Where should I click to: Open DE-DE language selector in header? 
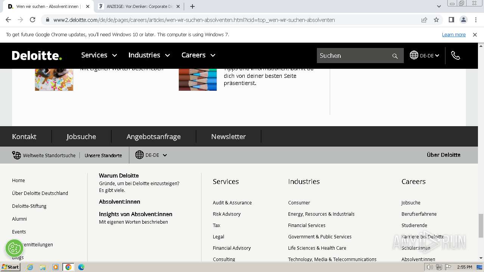[425, 56]
